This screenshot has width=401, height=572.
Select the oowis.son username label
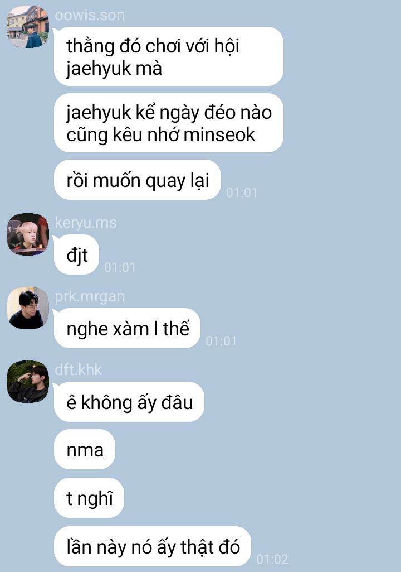click(90, 15)
